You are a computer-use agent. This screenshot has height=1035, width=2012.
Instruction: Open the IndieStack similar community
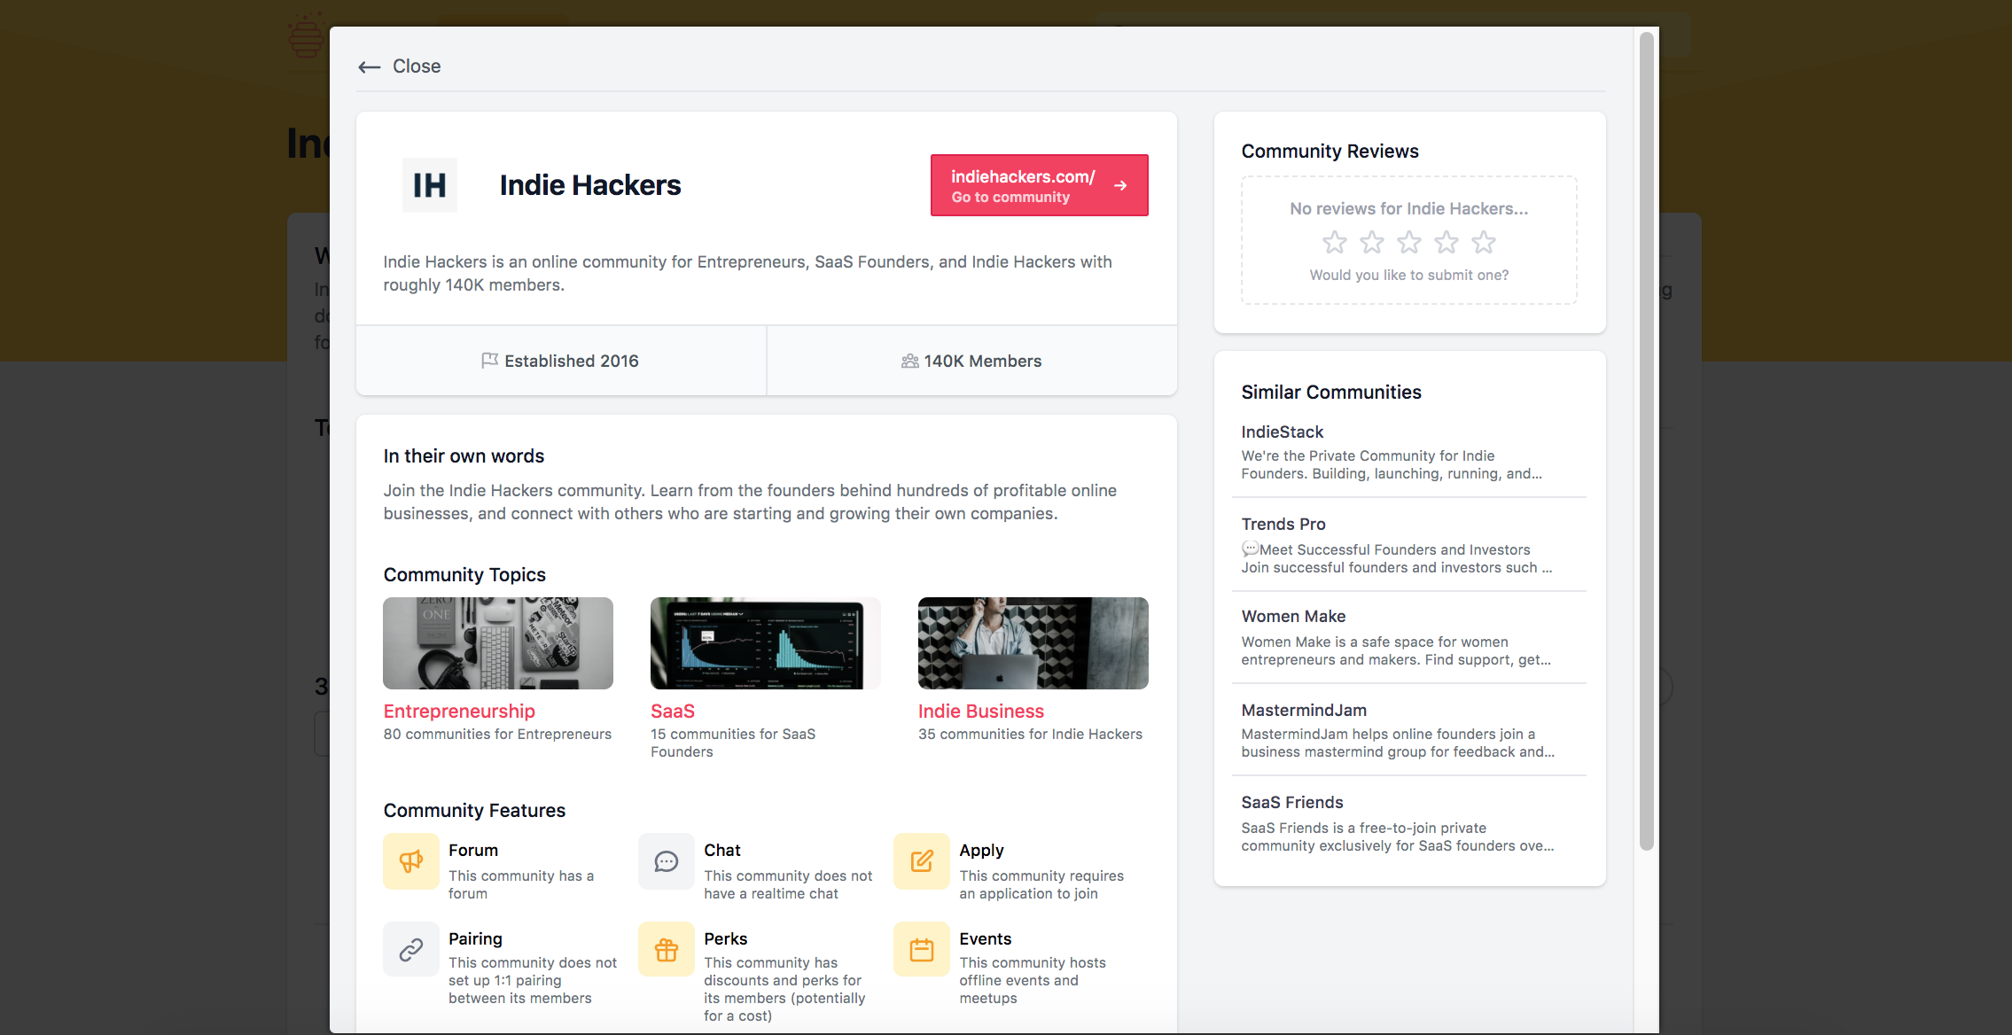(1283, 432)
